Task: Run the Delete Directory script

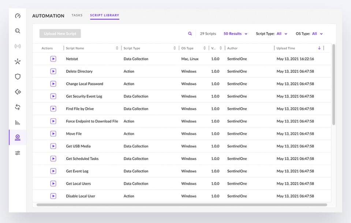Action: pyautogui.click(x=53, y=71)
